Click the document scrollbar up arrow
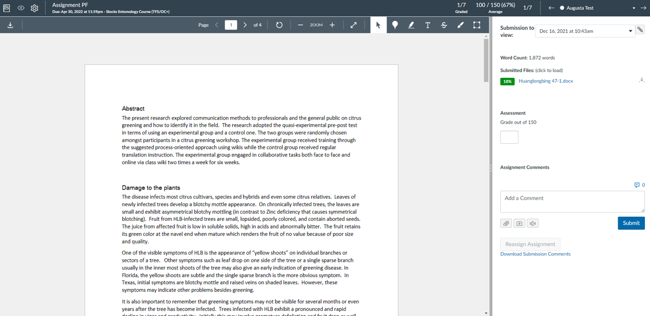Image resolution: width=650 pixels, height=316 pixels. point(486,36)
